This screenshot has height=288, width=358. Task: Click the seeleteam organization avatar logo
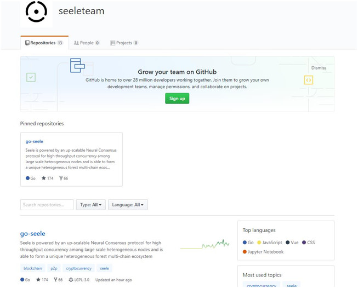click(x=36, y=12)
